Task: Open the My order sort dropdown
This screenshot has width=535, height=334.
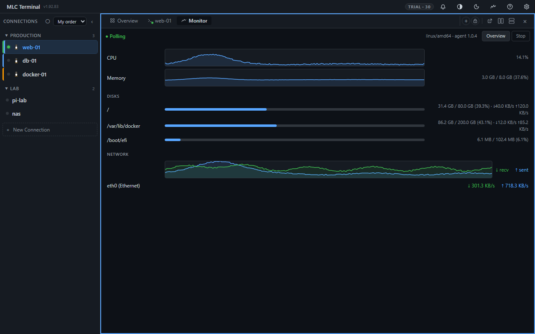Action: coord(70,21)
